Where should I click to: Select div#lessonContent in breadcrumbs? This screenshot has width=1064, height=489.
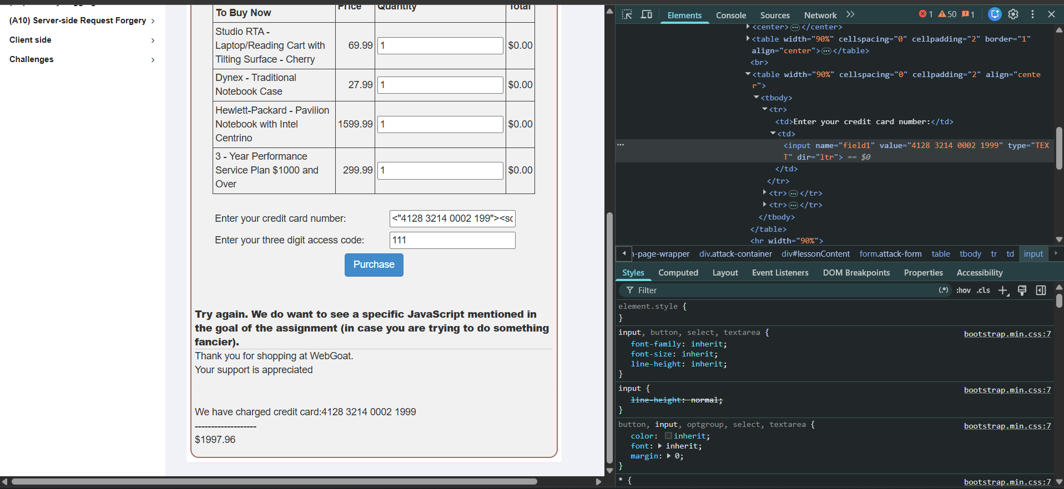[815, 254]
